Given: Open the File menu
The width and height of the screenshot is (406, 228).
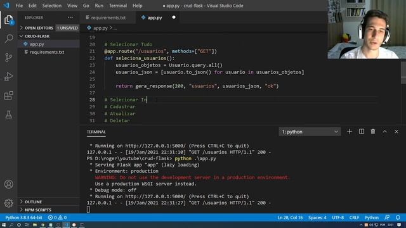Looking at the screenshot, I should 19,6.
